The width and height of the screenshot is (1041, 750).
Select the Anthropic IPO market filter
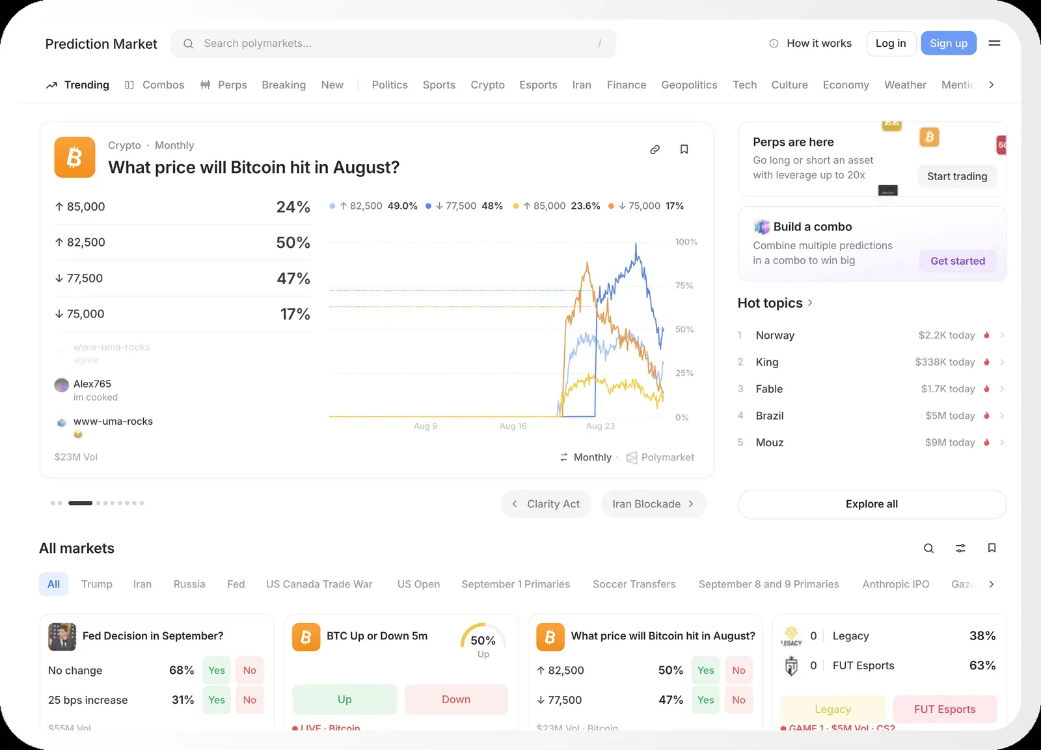click(x=896, y=585)
